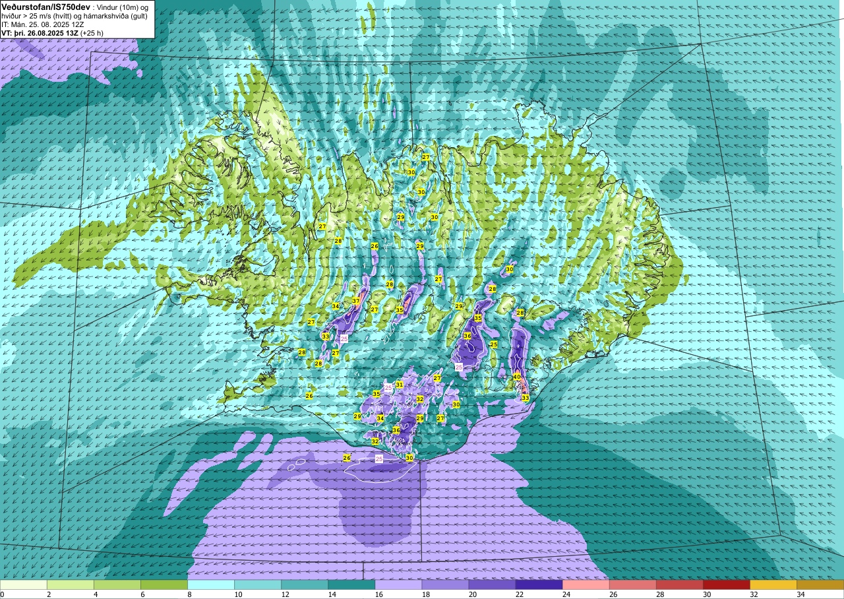Choose the dark indigo 22–24 legend swatch
The width and height of the screenshot is (844, 599).
click(539, 584)
